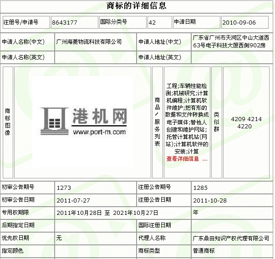The width and height of the screenshot is (275, 259).
Task: Select registration number 8643177
Action: click(x=65, y=23)
